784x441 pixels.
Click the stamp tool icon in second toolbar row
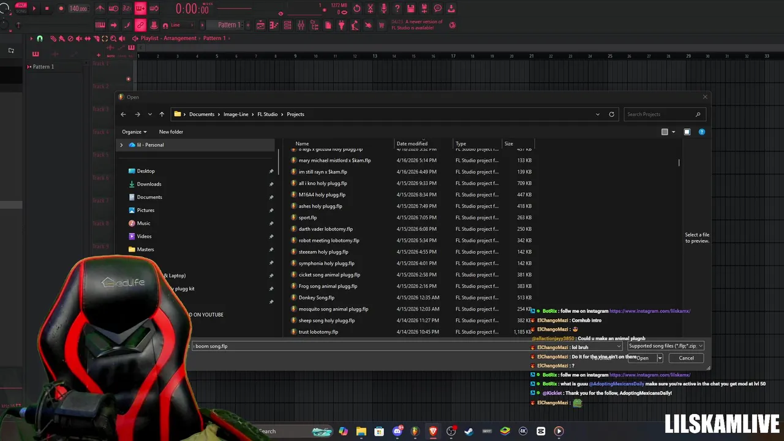pyautogui.click(x=154, y=25)
